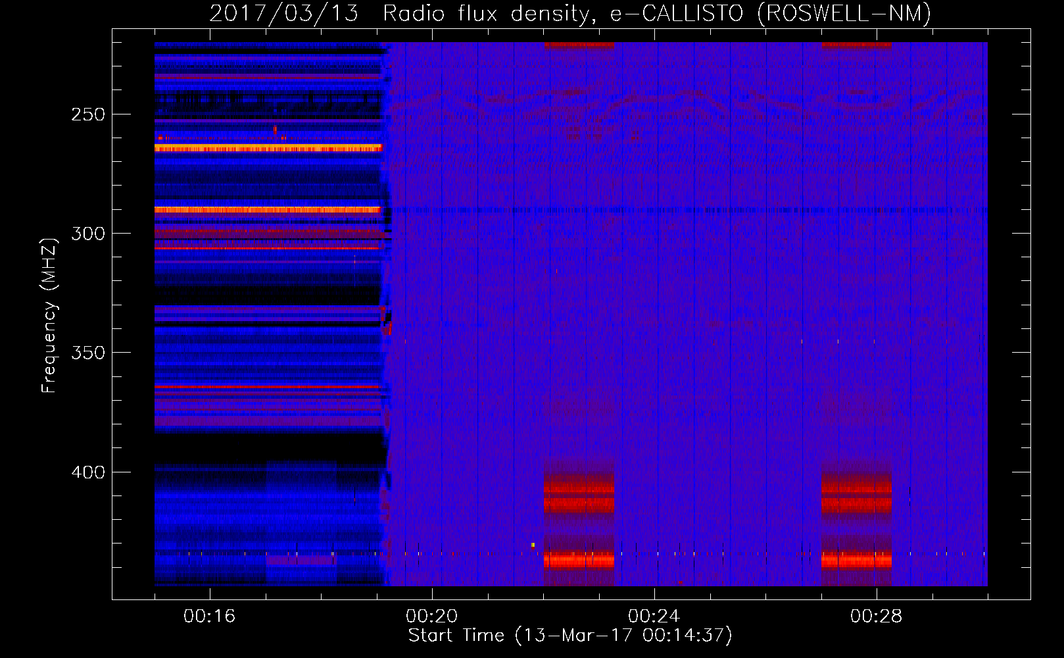1064x658 pixels.
Task: Click the 'Frequency (MHZ)' axis label
Action: tap(49, 316)
